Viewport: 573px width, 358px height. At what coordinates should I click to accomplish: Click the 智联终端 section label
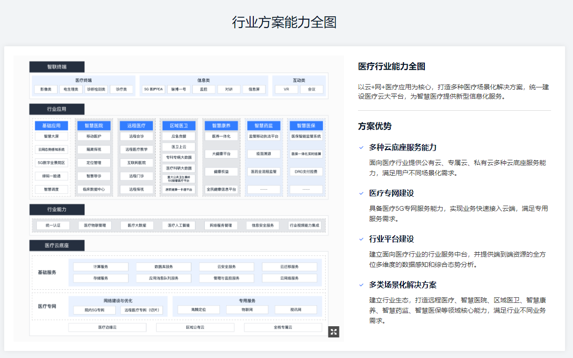pos(57,67)
